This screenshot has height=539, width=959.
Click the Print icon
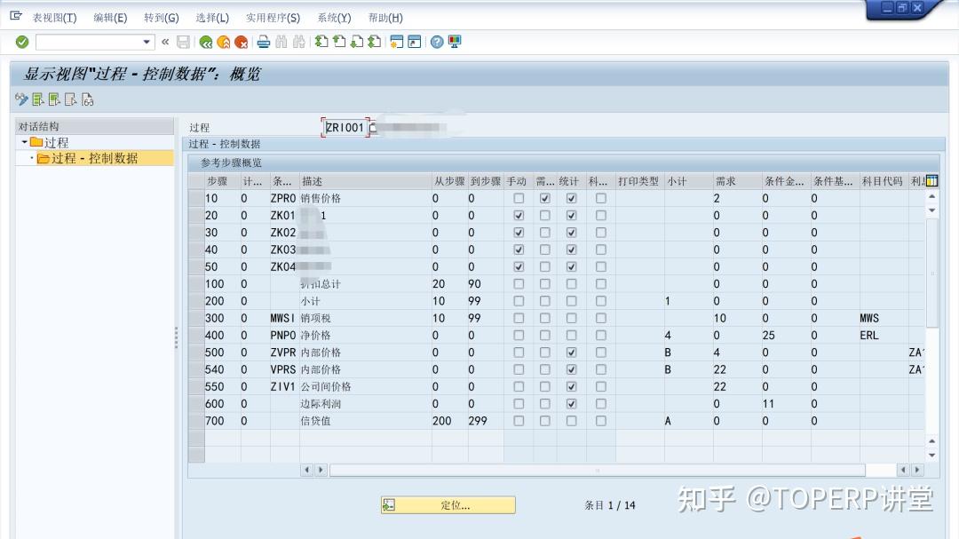pos(264,41)
